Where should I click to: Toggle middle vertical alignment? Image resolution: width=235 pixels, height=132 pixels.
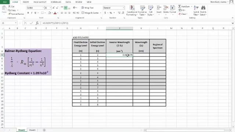pyautogui.click(x=66, y=8)
